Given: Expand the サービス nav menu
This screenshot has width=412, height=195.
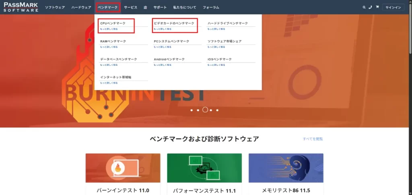Looking at the screenshot, I should 130,7.
